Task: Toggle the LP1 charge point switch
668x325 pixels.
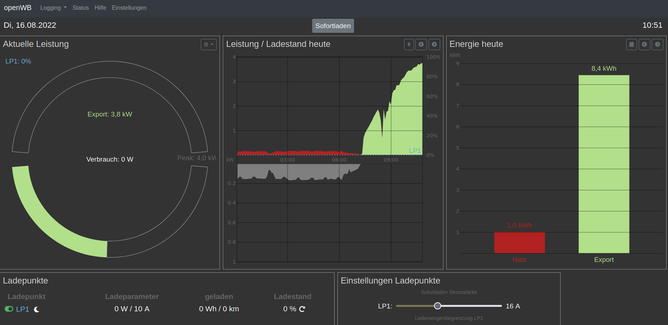Action: click(x=9, y=309)
